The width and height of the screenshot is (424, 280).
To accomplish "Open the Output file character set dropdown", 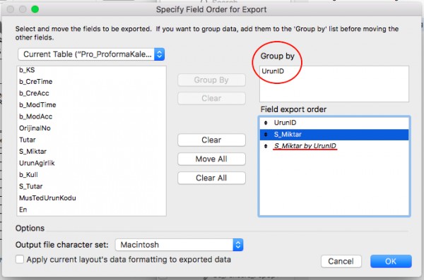I will coord(179,245).
